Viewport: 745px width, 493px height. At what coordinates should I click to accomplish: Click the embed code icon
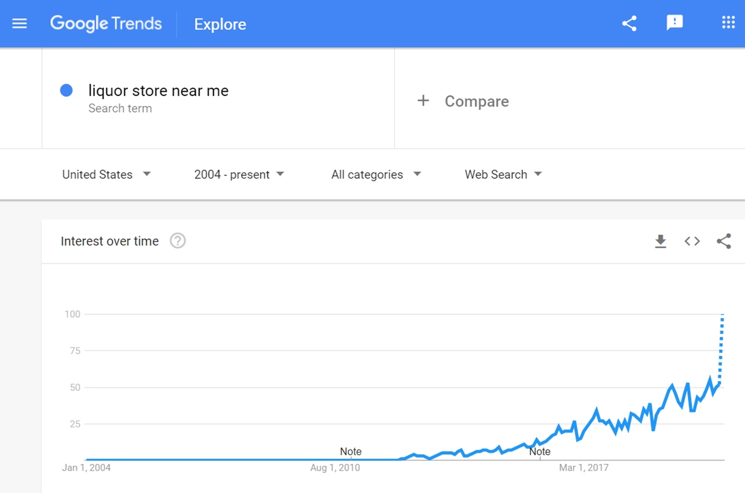tap(692, 241)
